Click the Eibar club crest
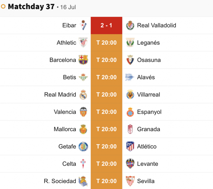 point(83,25)
